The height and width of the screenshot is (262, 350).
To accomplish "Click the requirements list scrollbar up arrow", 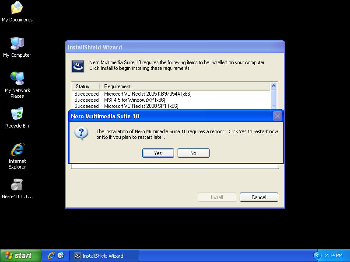I will click(274, 86).
